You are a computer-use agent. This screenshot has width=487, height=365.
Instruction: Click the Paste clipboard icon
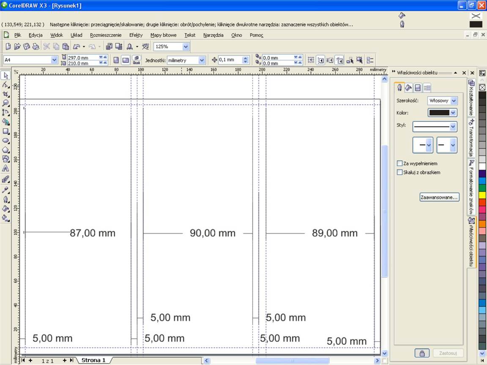[x=66, y=46]
